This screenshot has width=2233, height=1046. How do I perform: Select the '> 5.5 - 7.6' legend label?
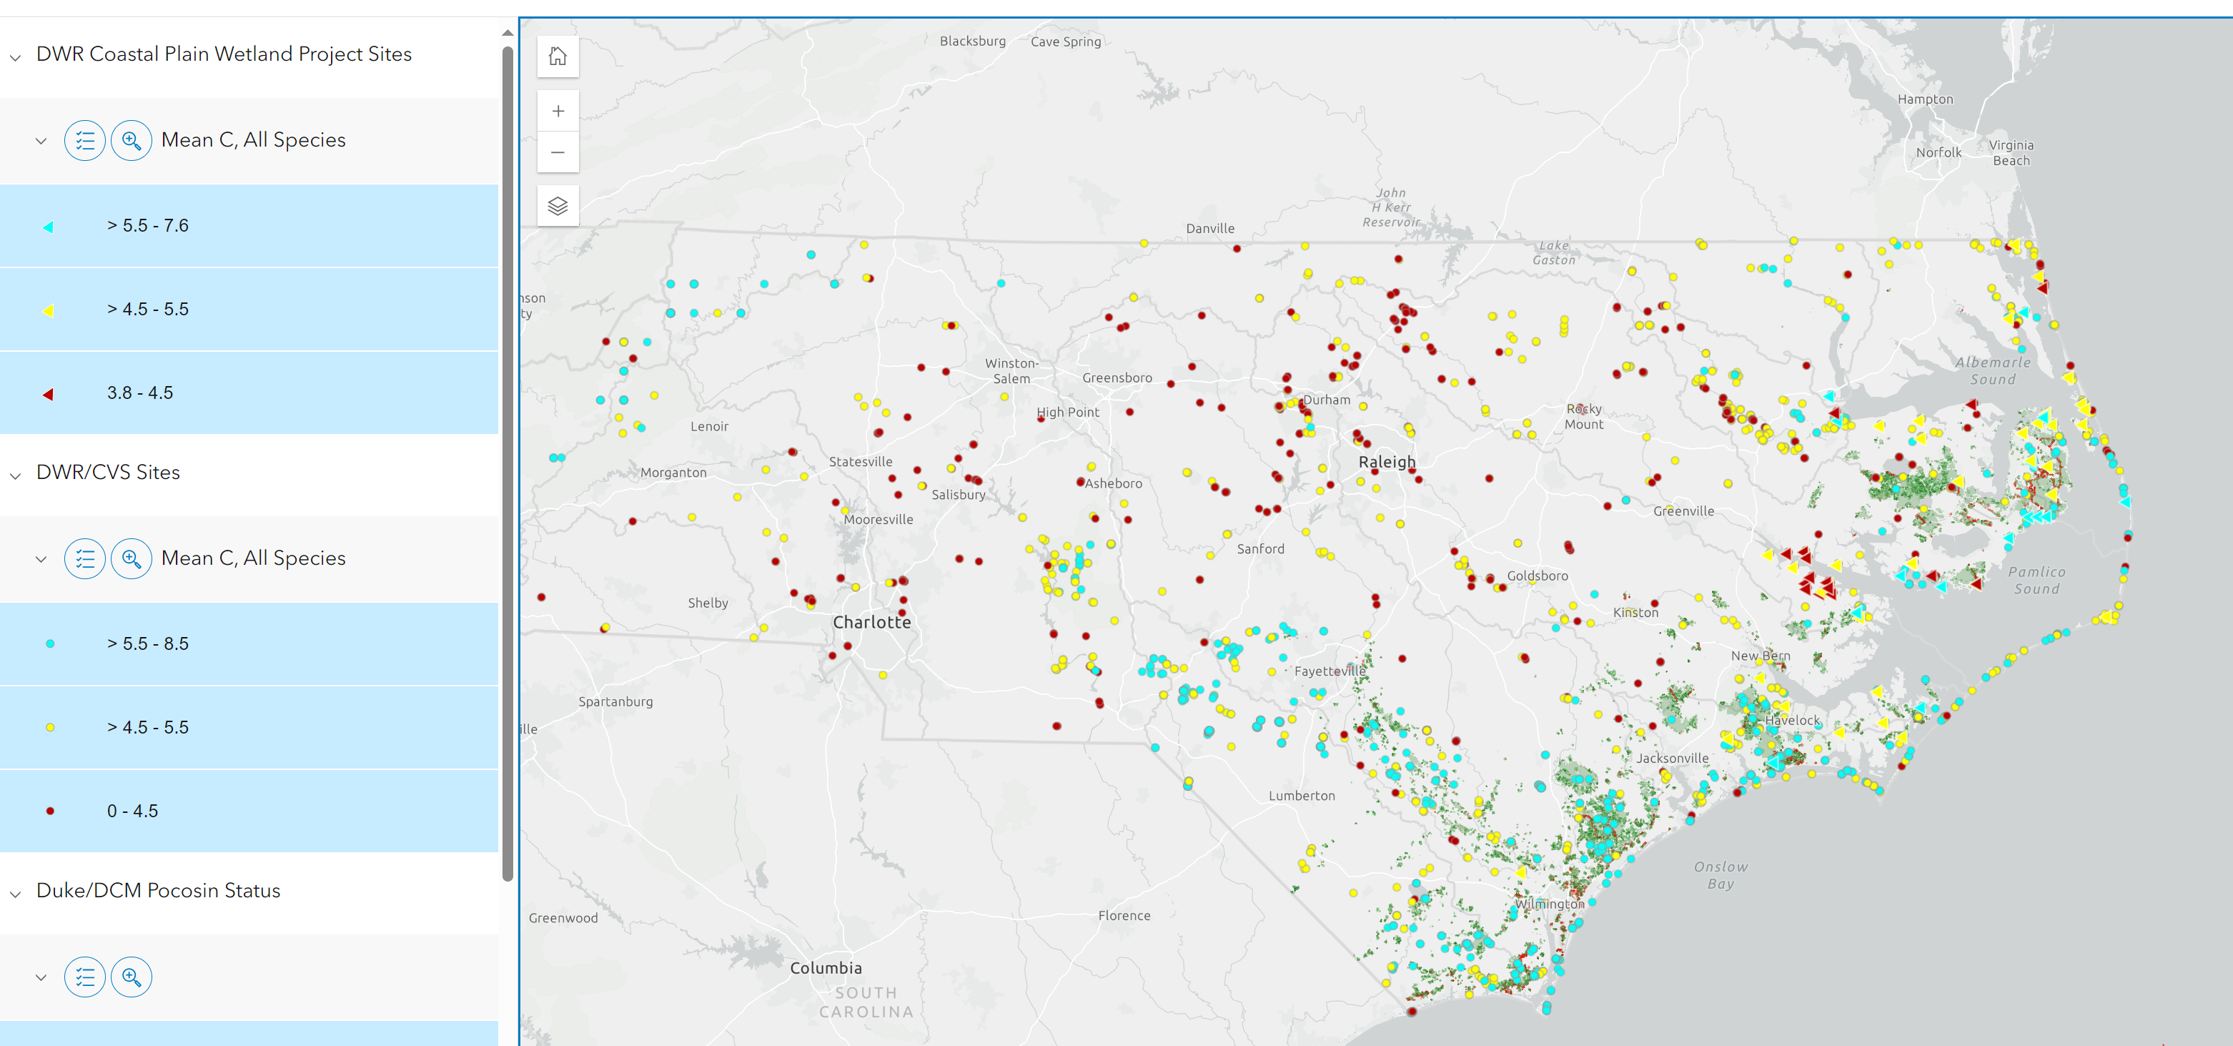147,225
